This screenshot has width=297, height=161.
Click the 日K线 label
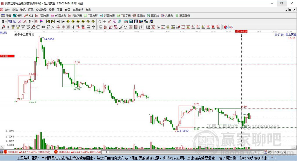coord(3,33)
